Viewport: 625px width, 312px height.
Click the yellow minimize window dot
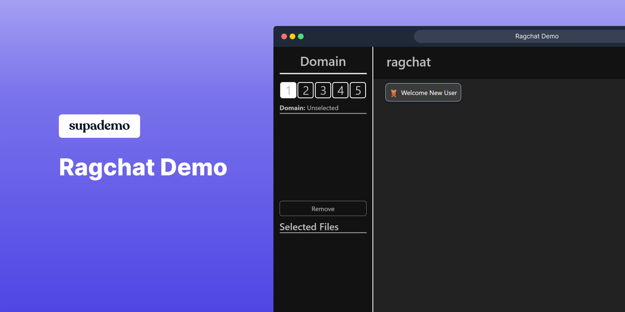coord(292,36)
